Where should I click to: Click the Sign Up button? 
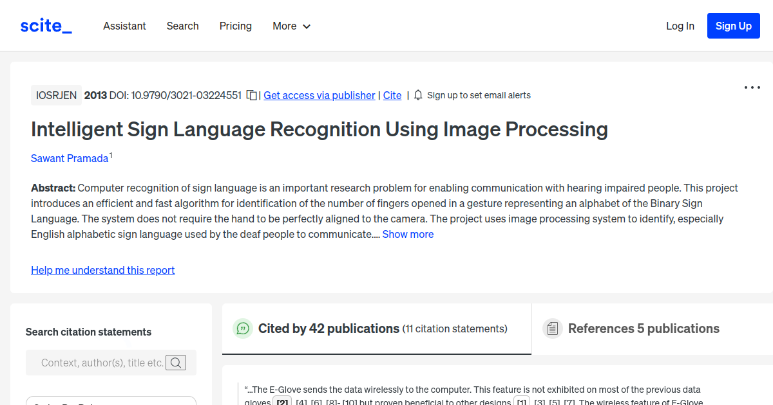tap(733, 26)
